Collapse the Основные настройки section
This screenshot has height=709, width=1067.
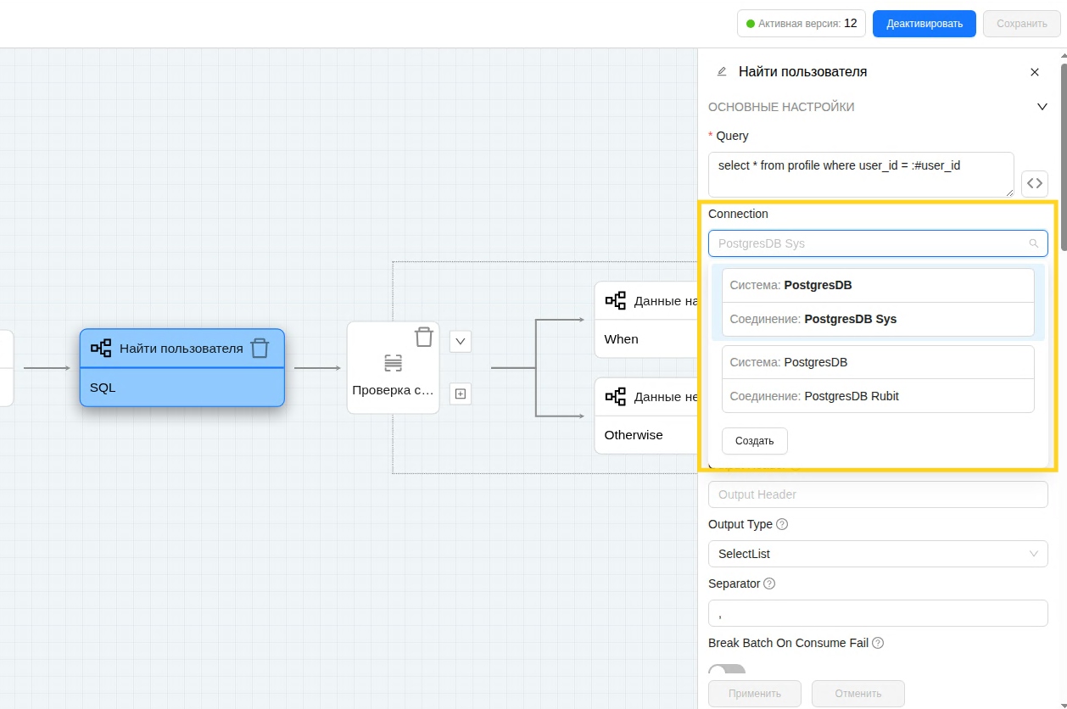1042,107
